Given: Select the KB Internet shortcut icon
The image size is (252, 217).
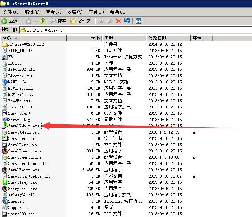Looking at the screenshot, I should click(x=5, y=57).
